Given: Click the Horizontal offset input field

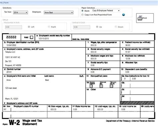Looking at the screenshot, I should coord(13,27).
